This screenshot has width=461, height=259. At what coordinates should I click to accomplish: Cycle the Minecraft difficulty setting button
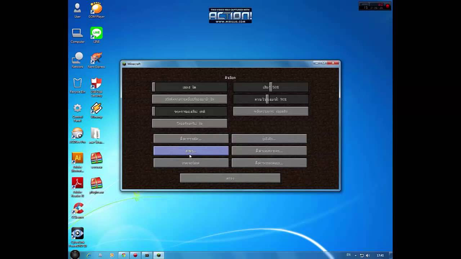[x=270, y=112]
